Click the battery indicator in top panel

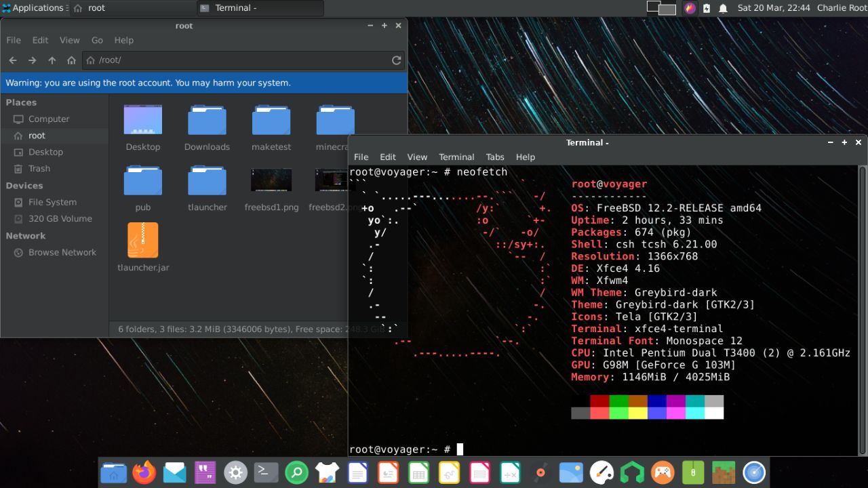coord(707,8)
